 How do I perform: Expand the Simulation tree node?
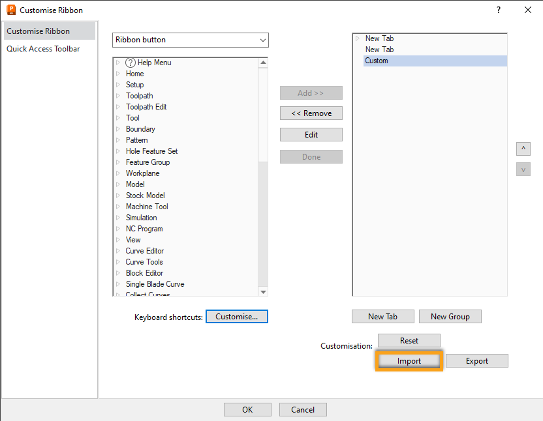click(x=118, y=217)
